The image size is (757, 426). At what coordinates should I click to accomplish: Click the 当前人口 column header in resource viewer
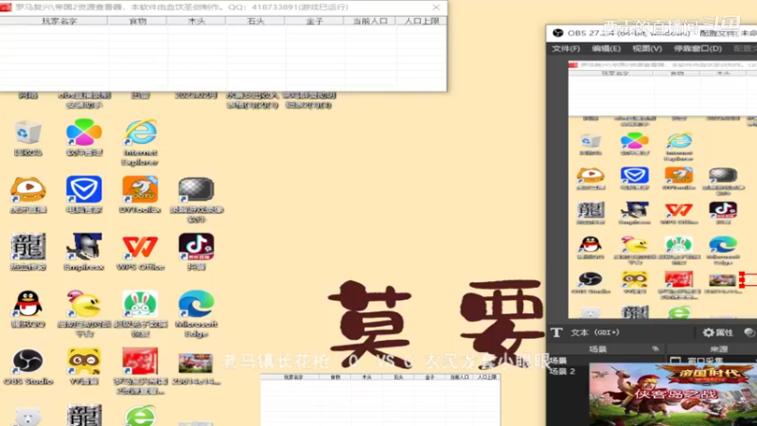click(x=369, y=21)
